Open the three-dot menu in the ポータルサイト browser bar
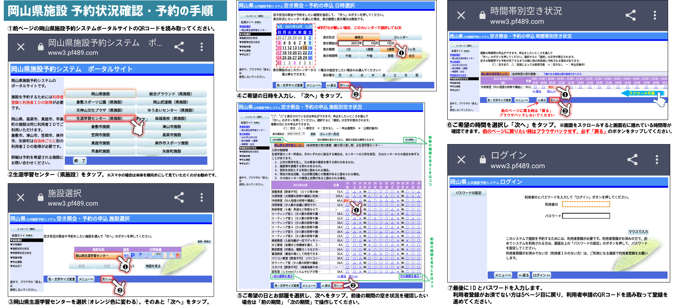Viewport: 679px width, 308px height. [202, 47]
